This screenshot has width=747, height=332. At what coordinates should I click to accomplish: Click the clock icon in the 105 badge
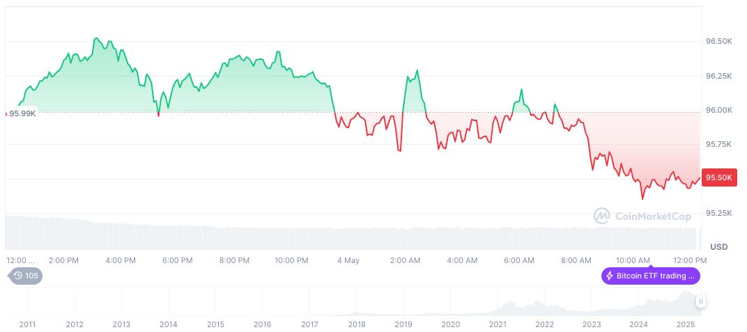click(18, 276)
